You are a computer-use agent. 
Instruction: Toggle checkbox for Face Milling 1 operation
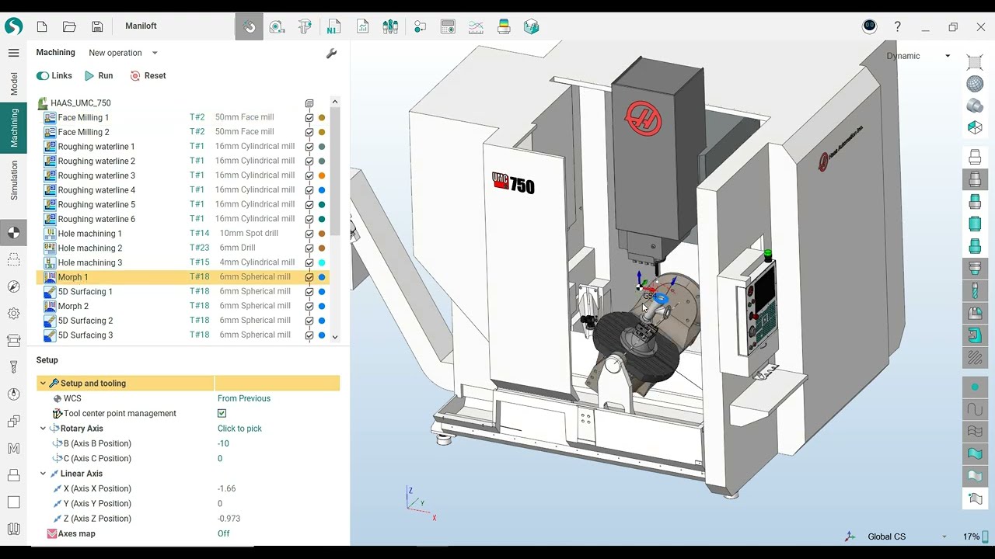tap(309, 118)
